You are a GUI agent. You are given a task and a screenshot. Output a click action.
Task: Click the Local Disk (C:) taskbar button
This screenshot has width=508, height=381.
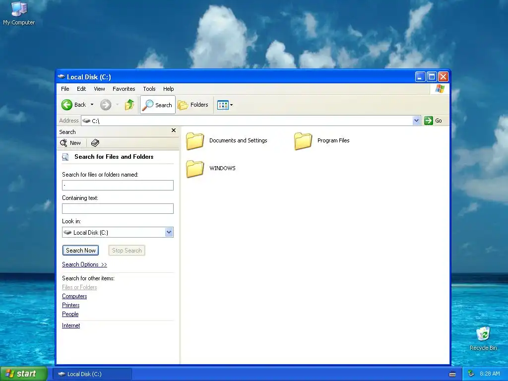coord(92,374)
